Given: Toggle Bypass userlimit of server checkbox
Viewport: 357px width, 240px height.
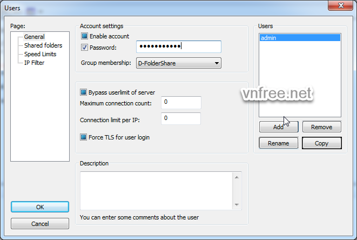Looking at the screenshot, I should click(x=84, y=92).
